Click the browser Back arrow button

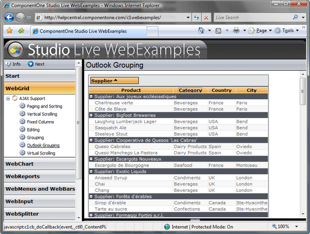pos(9,18)
